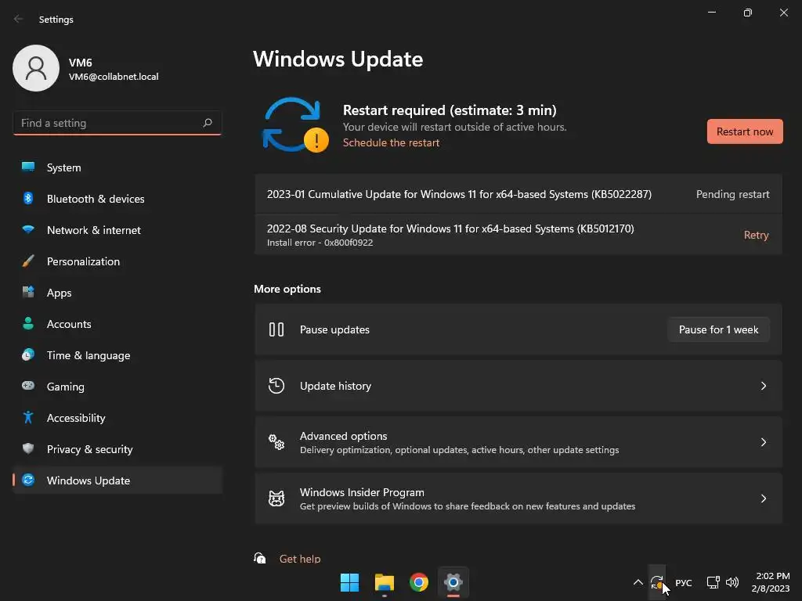Click Pause for 1 week button
The image size is (802, 601).
click(x=719, y=329)
